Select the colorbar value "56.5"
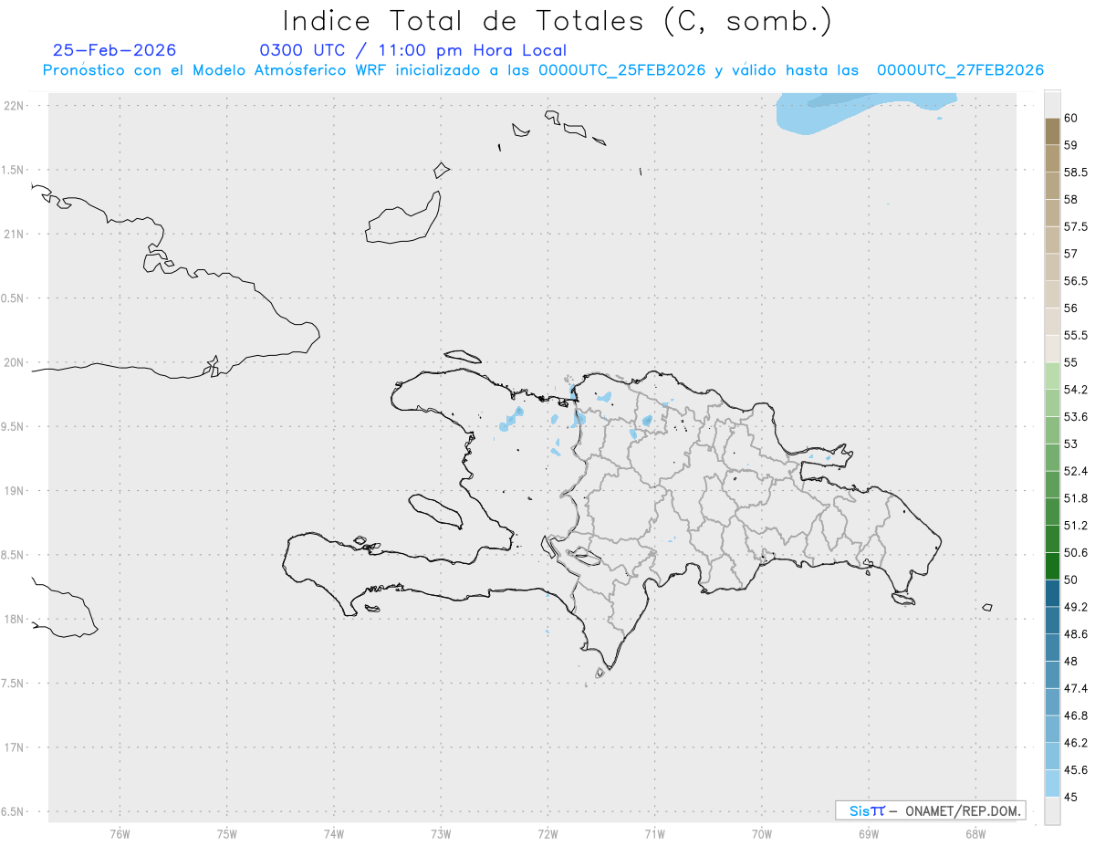This screenshot has height=846, width=1095. coord(1076,281)
